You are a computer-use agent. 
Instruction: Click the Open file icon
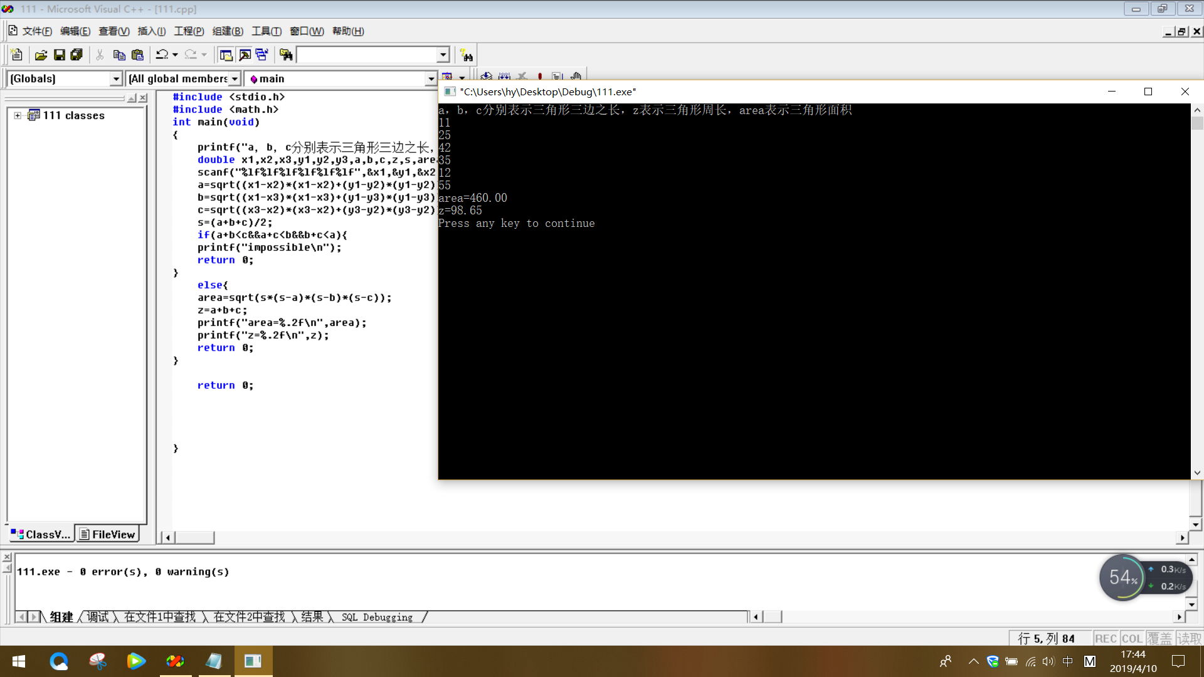41,55
